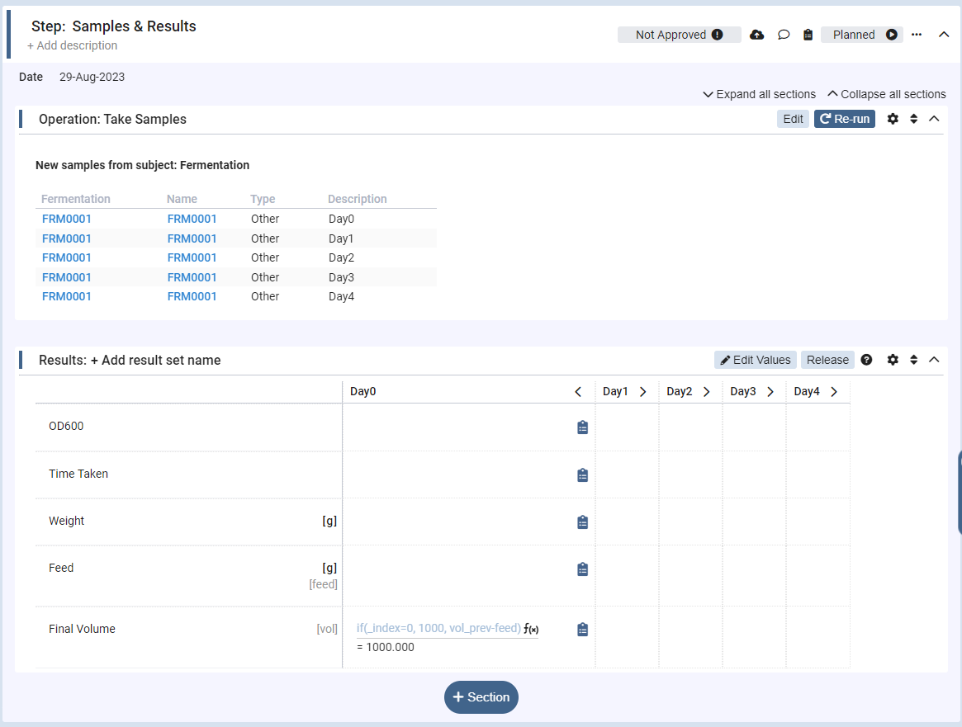
Task: Open the step comments speech bubble icon
Action: coord(784,35)
